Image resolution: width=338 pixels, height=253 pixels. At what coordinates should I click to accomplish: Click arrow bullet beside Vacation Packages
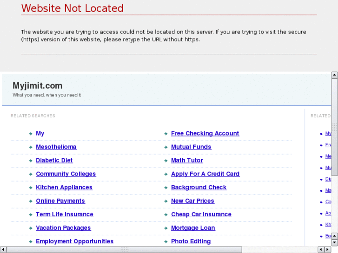[x=31, y=228]
